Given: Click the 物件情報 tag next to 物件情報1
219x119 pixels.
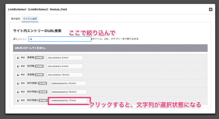Looking at the screenshot, I should (42, 83).
